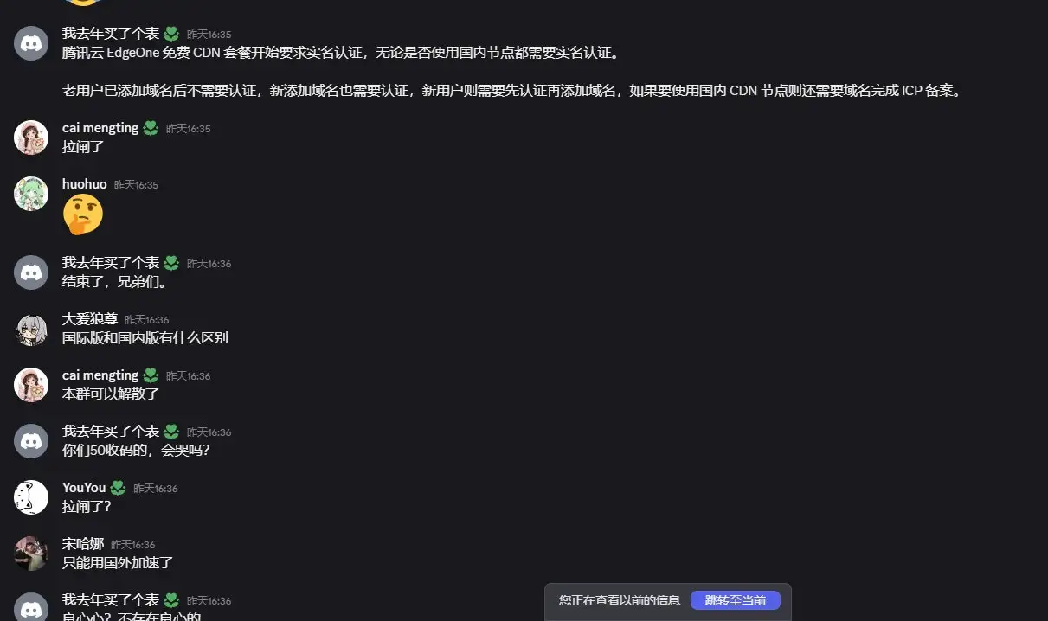The width and height of the screenshot is (1048, 621).
Task: Click the 跳转至当前 button
Action: click(735, 600)
